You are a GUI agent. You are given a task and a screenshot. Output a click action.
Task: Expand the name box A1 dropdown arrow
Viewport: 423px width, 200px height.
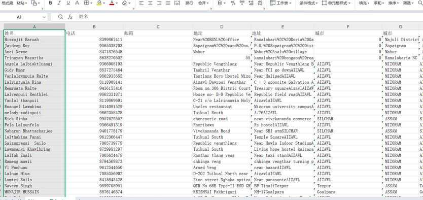pos(44,17)
